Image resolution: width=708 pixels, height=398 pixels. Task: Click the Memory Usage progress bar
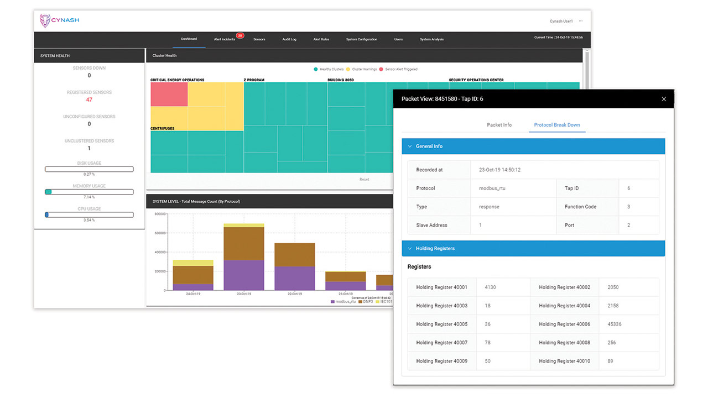click(x=89, y=192)
